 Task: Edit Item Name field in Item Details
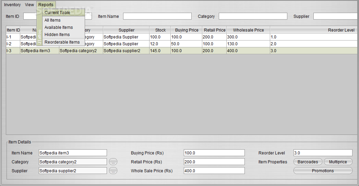point(73,153)
